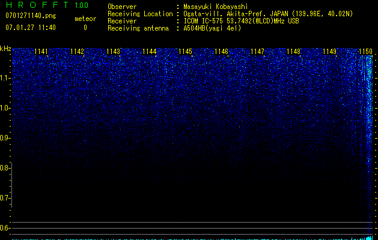The image size is (378, 240).
Task: Click time marker 1143
Action: click(x=114, y=52)
